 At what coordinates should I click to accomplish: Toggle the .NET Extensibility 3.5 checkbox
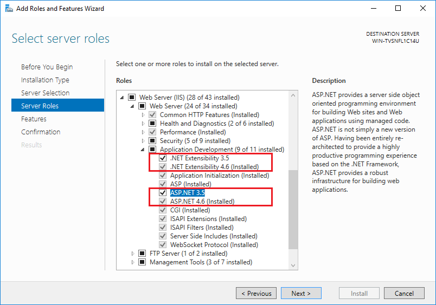163,158
